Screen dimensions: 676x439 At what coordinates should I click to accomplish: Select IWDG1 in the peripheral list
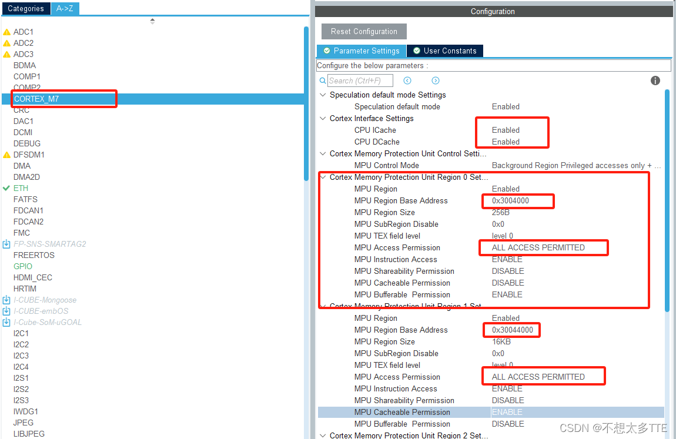[x=26, y=411]
